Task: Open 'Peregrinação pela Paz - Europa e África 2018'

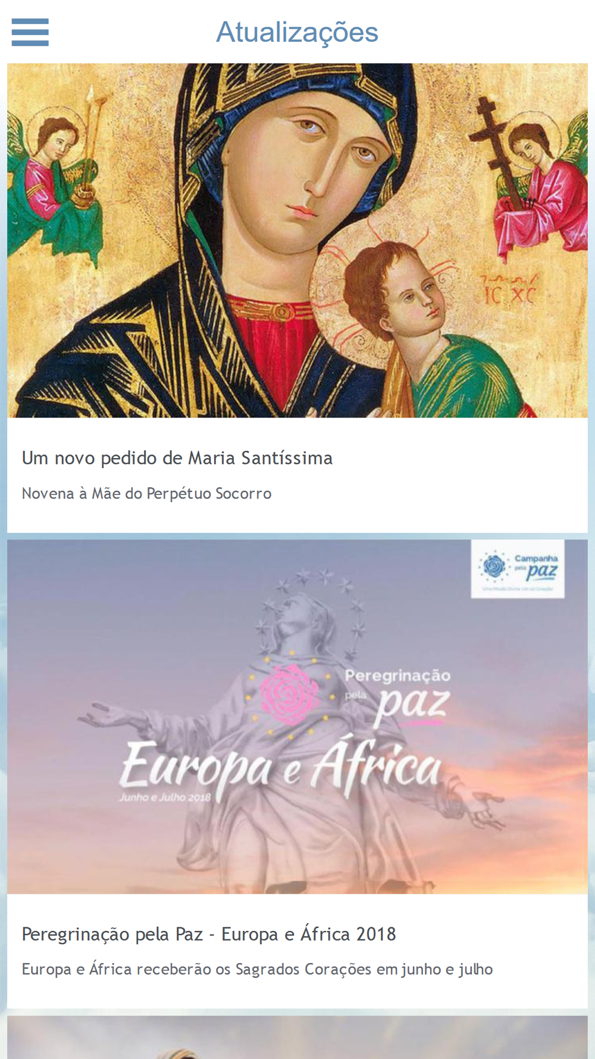Action: point(209,934)
